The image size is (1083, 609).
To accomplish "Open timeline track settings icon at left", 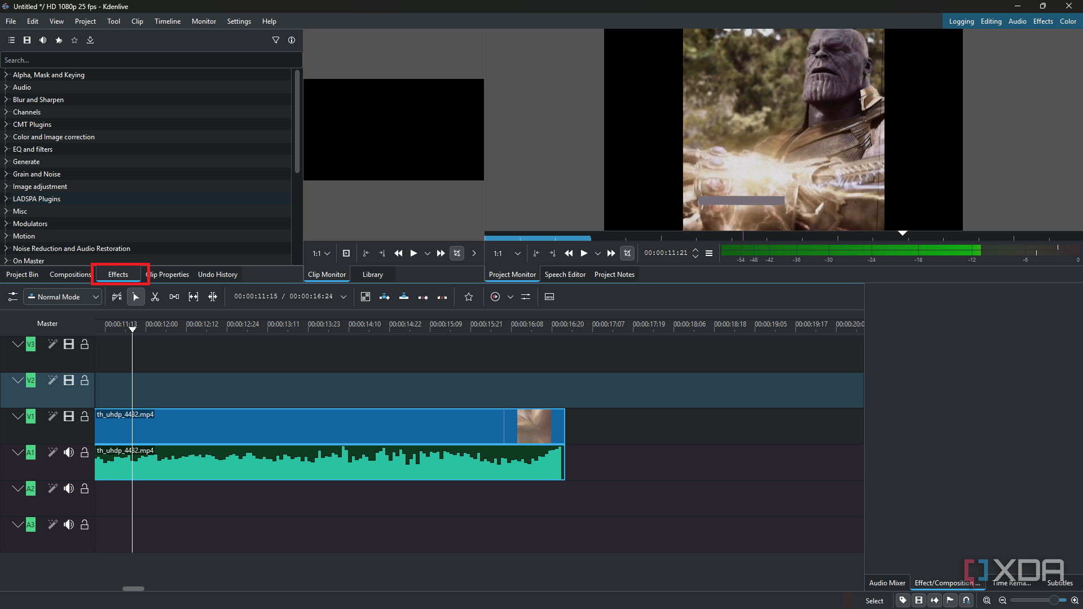I will coord(13,297).
